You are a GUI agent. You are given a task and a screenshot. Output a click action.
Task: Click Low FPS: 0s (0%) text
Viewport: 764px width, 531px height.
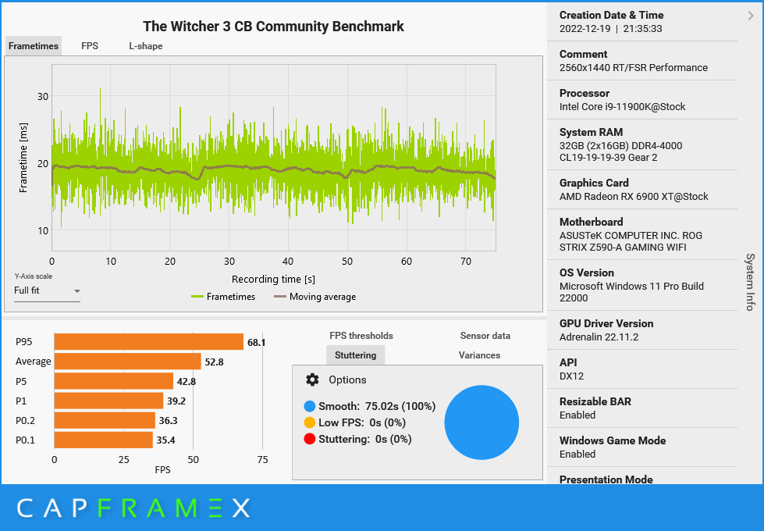(x=362, y=422)
